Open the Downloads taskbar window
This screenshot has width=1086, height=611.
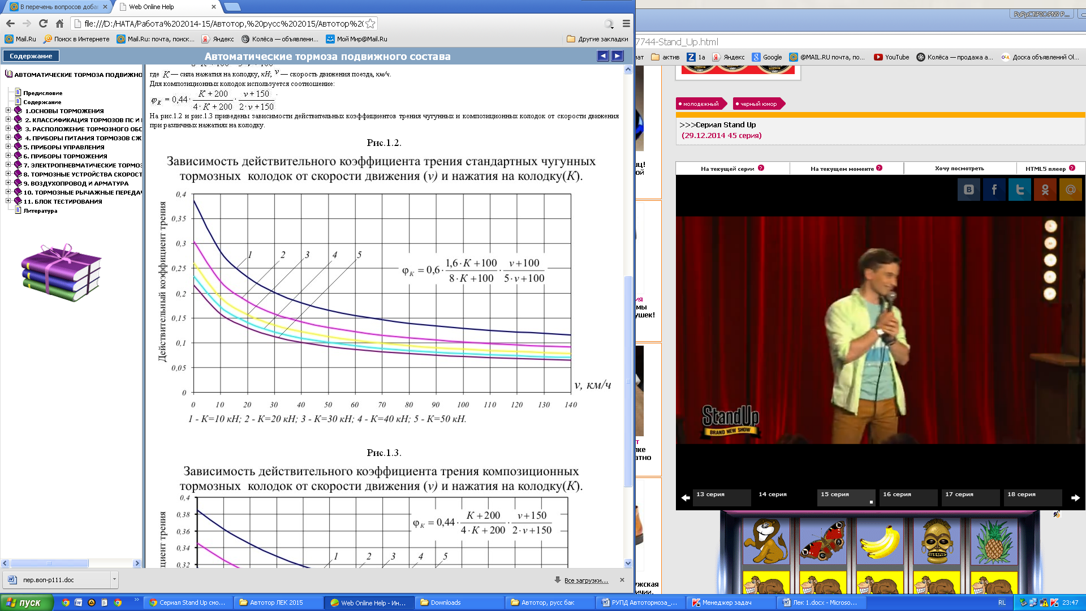pyautogui.click(x=459, y=603)
